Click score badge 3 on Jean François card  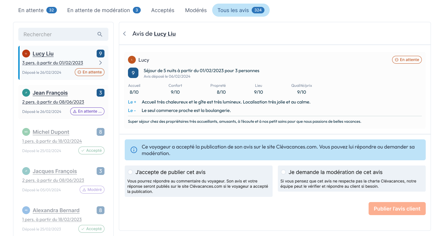click(101, 93)
